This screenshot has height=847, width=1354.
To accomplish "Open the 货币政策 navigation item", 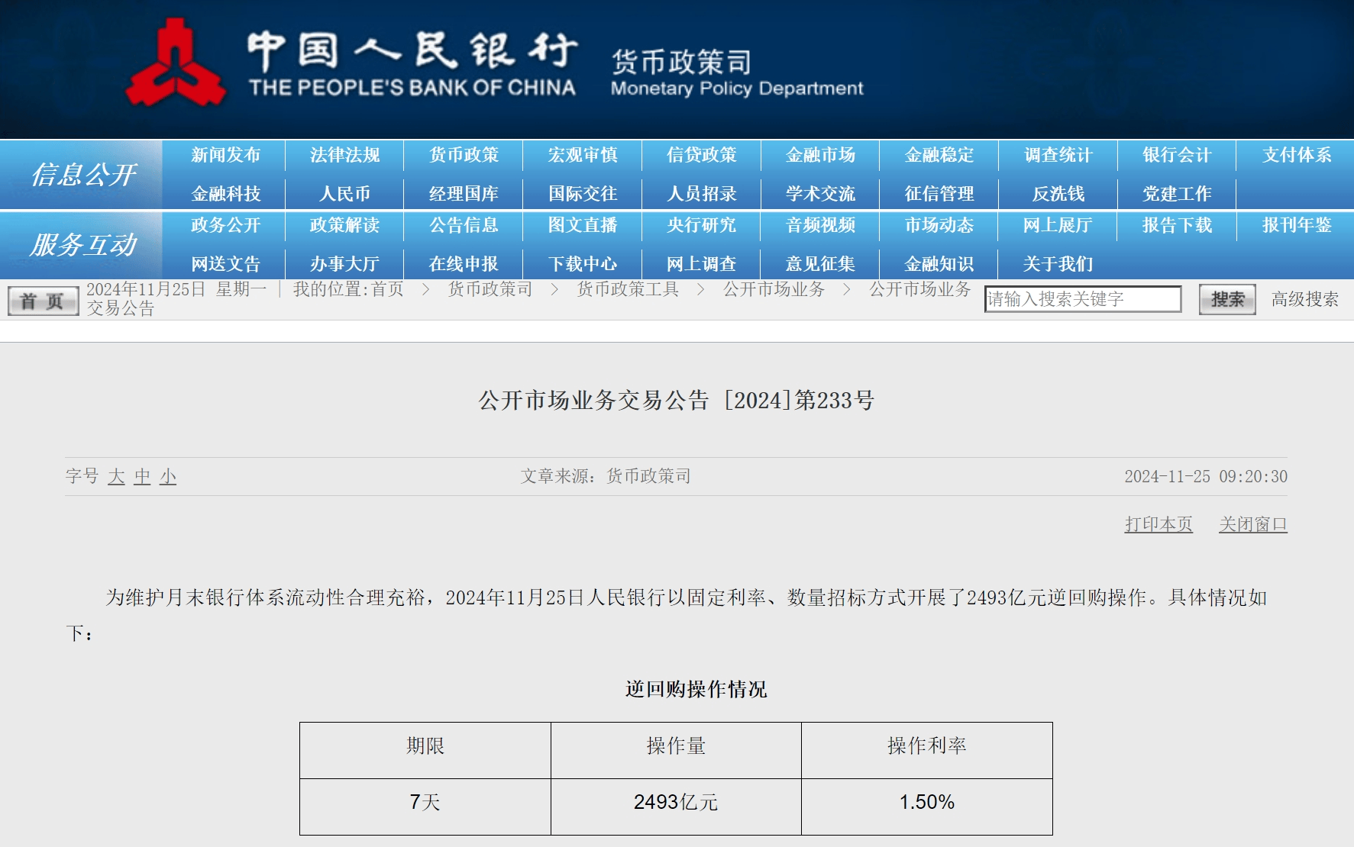I will click(464, 155).
